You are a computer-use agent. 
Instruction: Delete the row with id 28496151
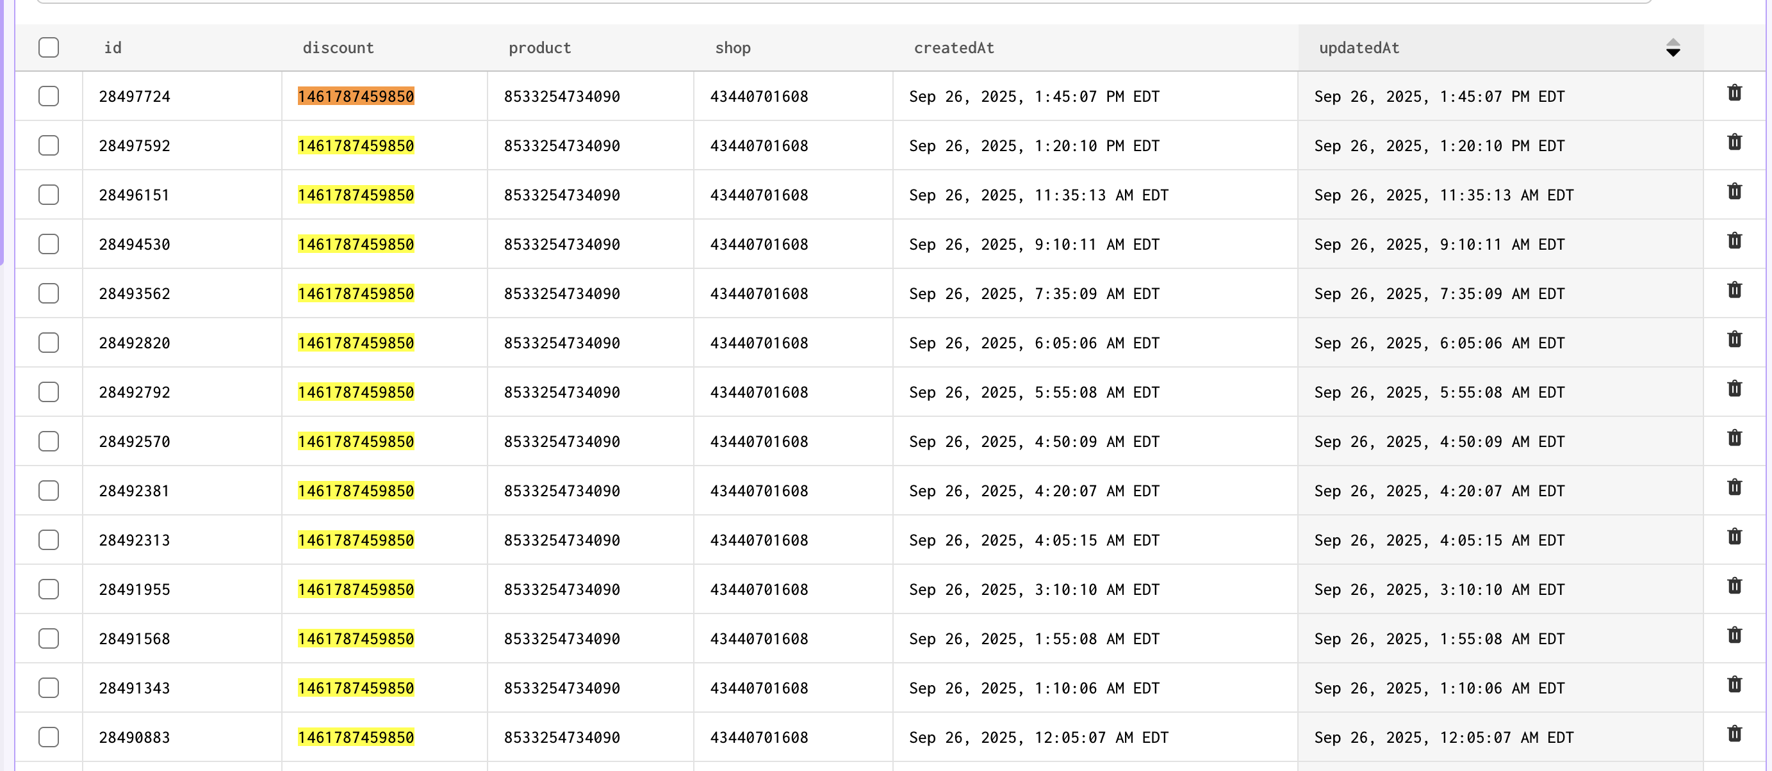1734,192
